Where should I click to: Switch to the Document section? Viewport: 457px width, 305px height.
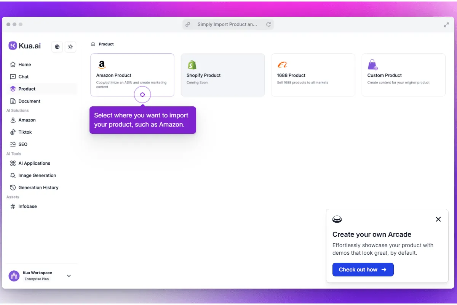coord(29,101)
